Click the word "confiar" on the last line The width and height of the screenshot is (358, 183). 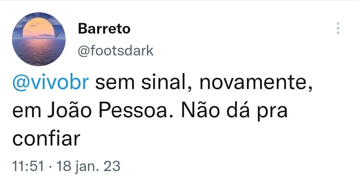(46, 138)
